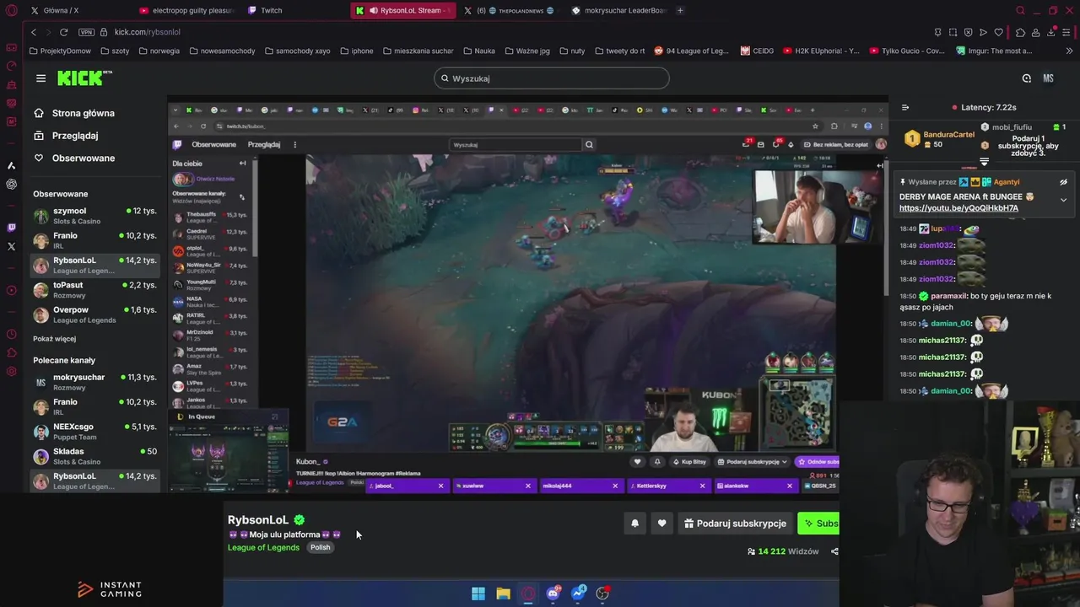
Task: Open File Explorer from taskbar
Action: click(x=503, y=594)
